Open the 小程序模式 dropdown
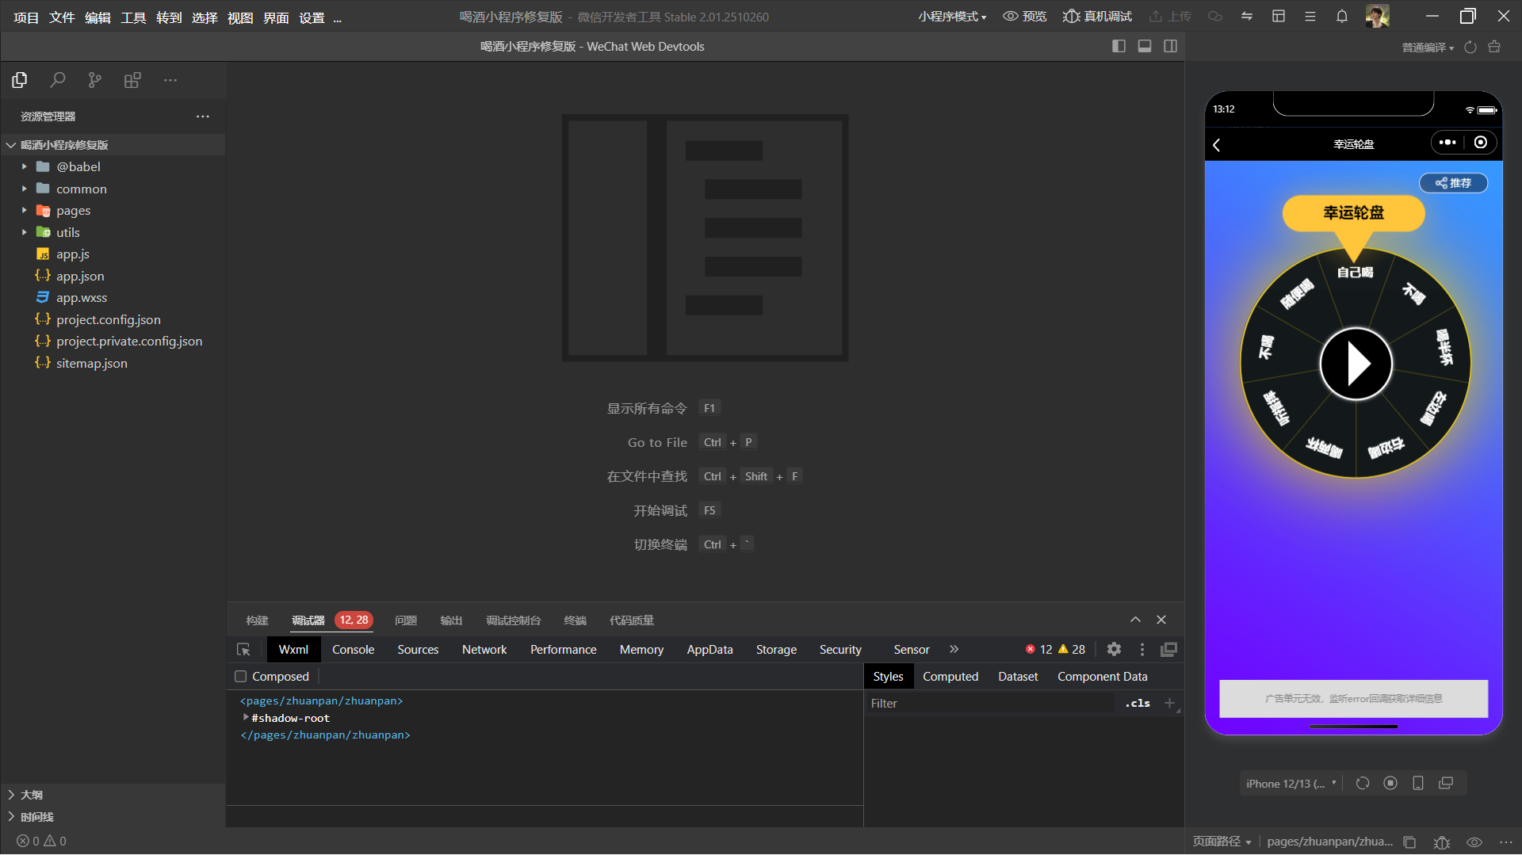Screen dimensions: 1522x855 click(952, 17)
